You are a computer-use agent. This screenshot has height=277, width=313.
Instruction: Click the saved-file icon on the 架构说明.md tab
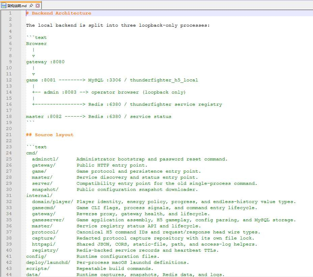tap(4, 6)
